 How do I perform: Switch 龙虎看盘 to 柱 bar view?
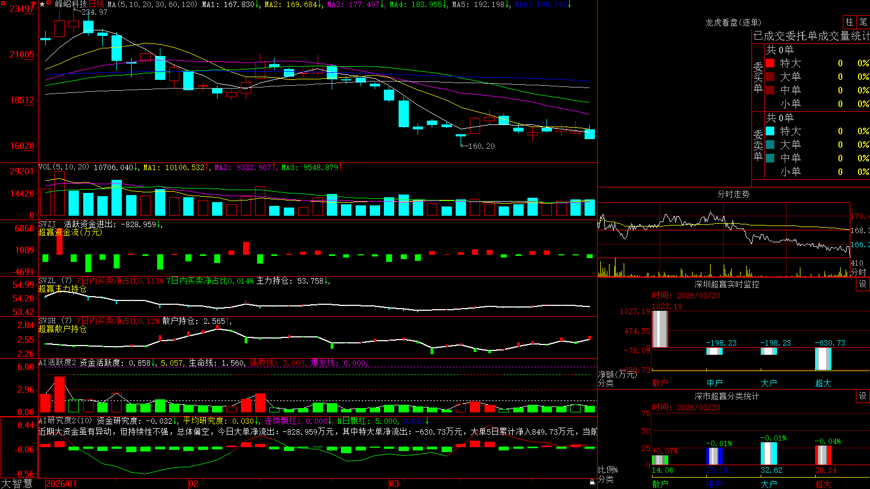click(x=849, y=22)
